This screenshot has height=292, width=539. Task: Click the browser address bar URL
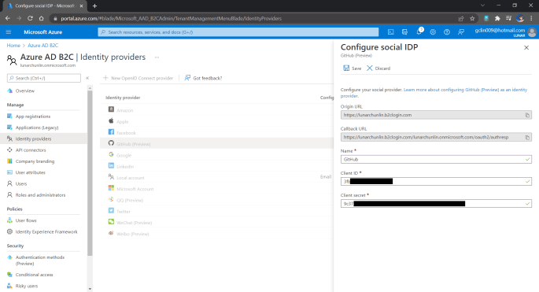172,19
